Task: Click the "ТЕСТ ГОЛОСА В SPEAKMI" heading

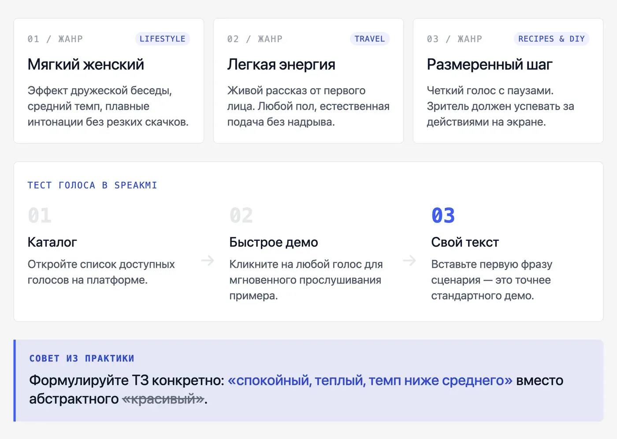Action: tap(93, 185)
